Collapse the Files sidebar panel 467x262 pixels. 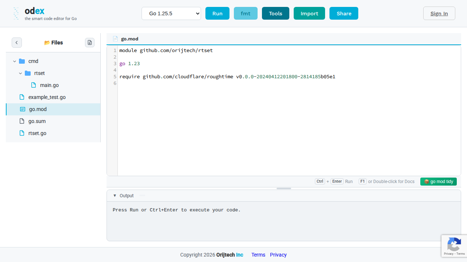(x=17, y=43)
